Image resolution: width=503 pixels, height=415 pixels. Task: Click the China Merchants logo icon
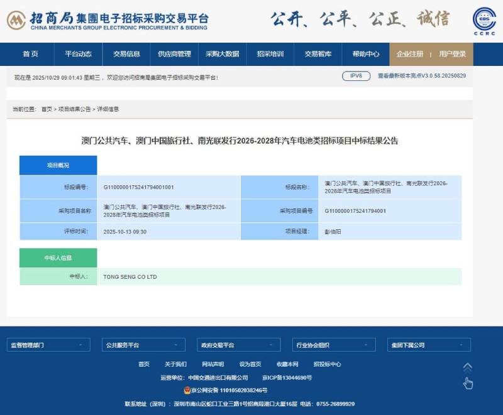click(x=16, y=21)
